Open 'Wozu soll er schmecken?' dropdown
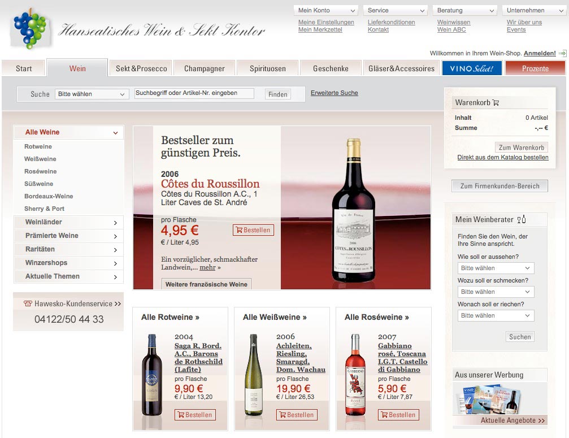This screenshot has width=569, height=438. [496, 292]
